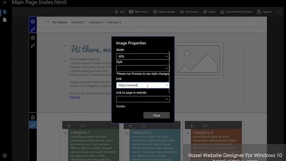Select the blue page icon in left sidebar
This screenshot has width=286, height=161.
click(5, 12)
